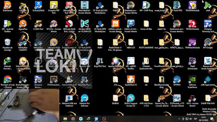Open the DUMP FNE-NX9 folder
The image size is (217, 122).
pos(208,98)
